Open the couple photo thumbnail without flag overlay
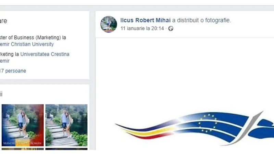This screenshot has height=154, width=274. point(66,125)
